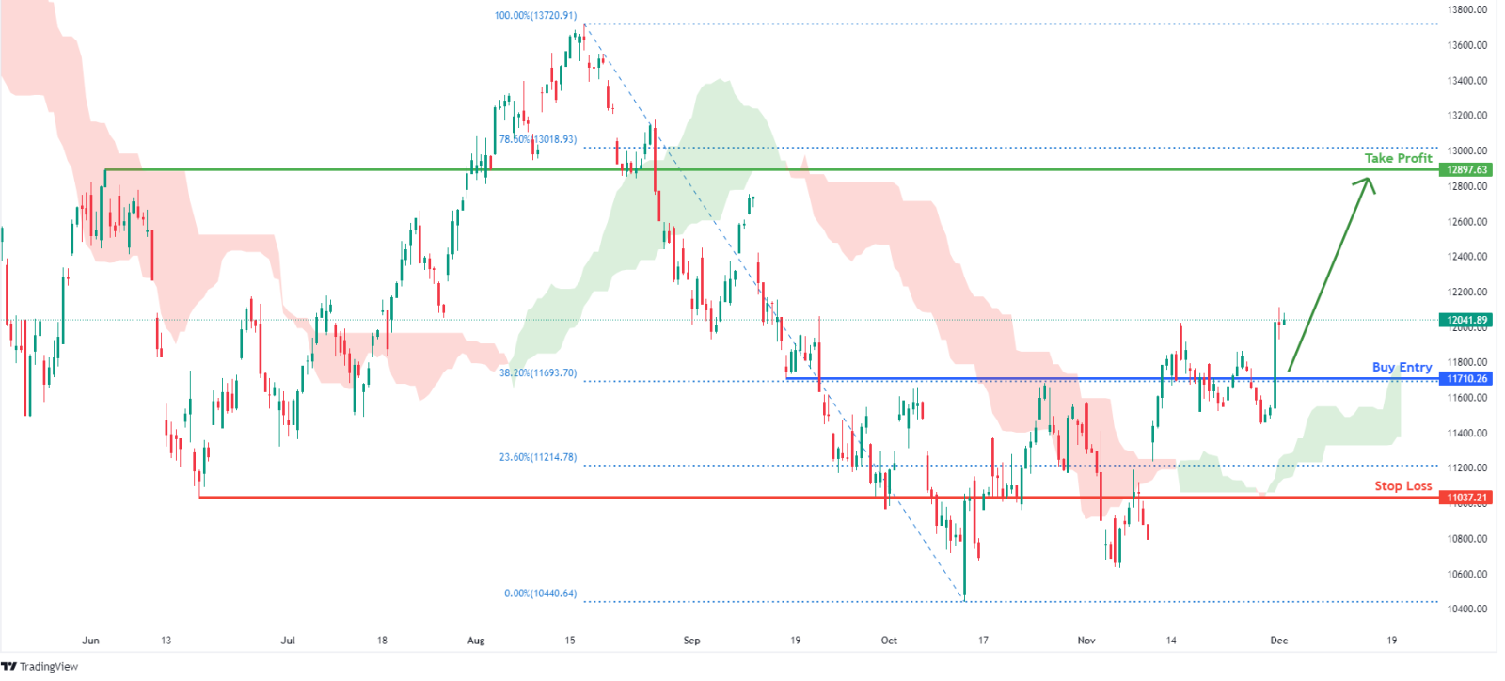The width and height of the screenshot is (1505, 681).
Task: Click the 78.60%(13018.93) Fibonacci label
Action: (x=537, y=139)
